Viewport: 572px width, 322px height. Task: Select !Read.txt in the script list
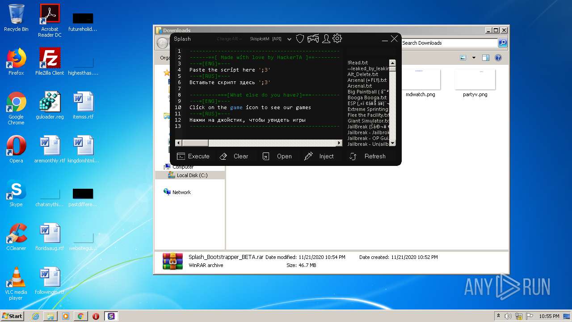tap(358, 63)
